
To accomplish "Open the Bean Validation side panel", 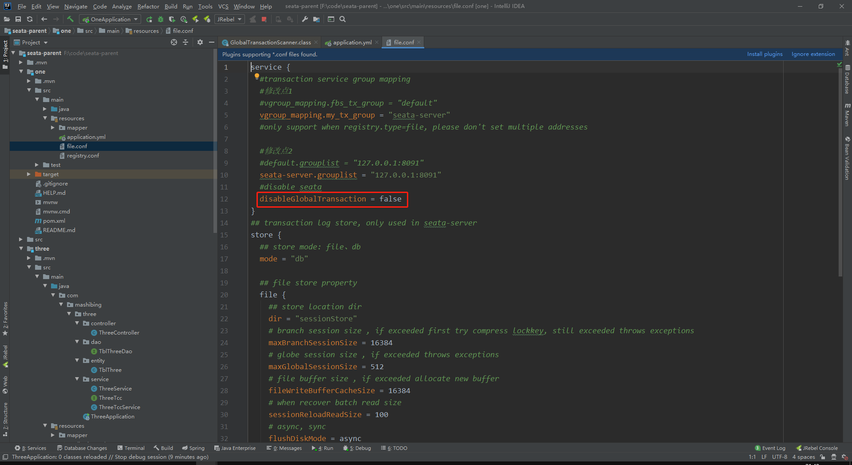I will pyautogui.click(x=847, y=158).
